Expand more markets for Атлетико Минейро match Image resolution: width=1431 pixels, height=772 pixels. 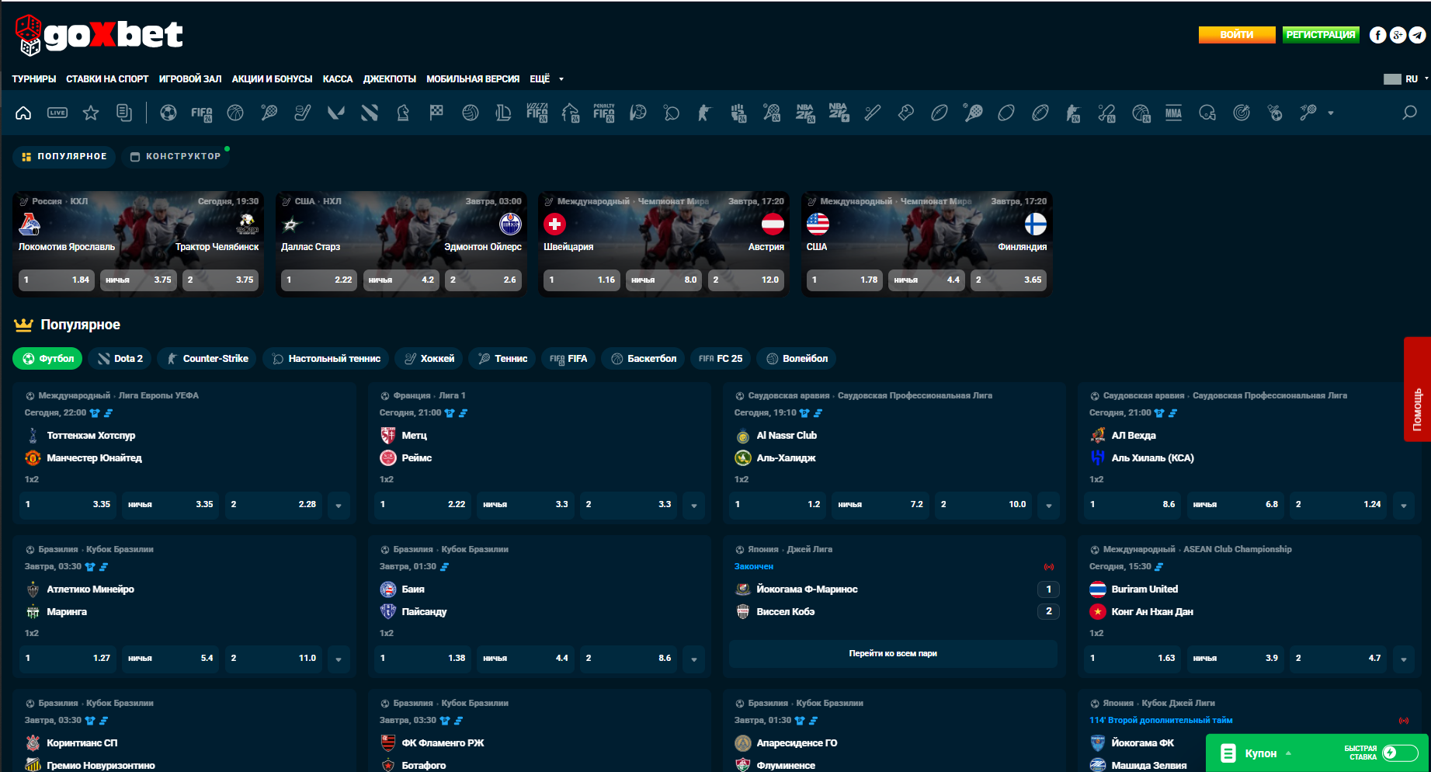[x=339, y=659]
